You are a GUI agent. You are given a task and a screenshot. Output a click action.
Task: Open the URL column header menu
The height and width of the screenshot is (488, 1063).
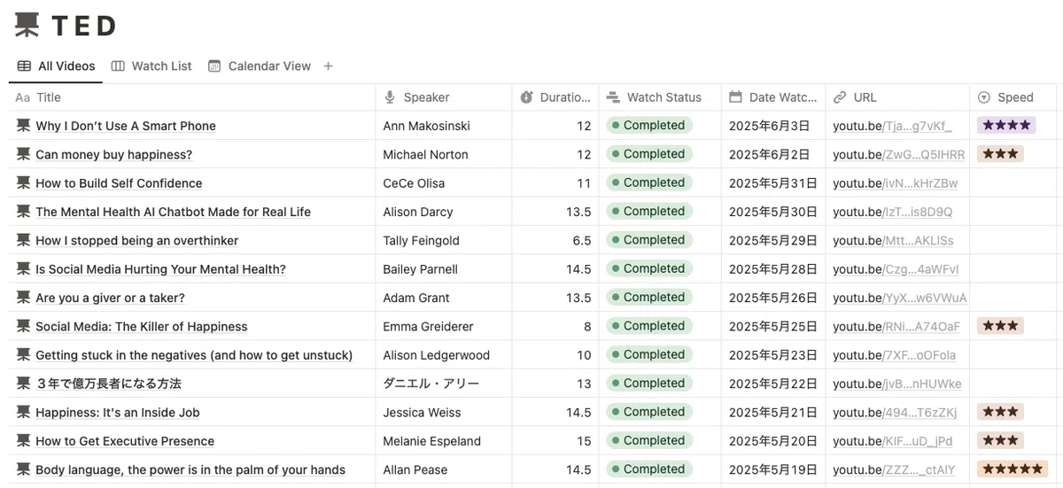[x=897, y=97]
